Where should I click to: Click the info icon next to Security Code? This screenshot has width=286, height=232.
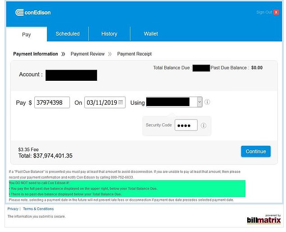(x=203, y=125)
